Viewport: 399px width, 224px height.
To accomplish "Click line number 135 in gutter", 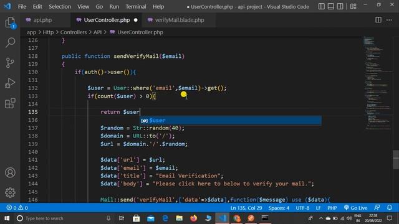I will [x=33, y=112].
